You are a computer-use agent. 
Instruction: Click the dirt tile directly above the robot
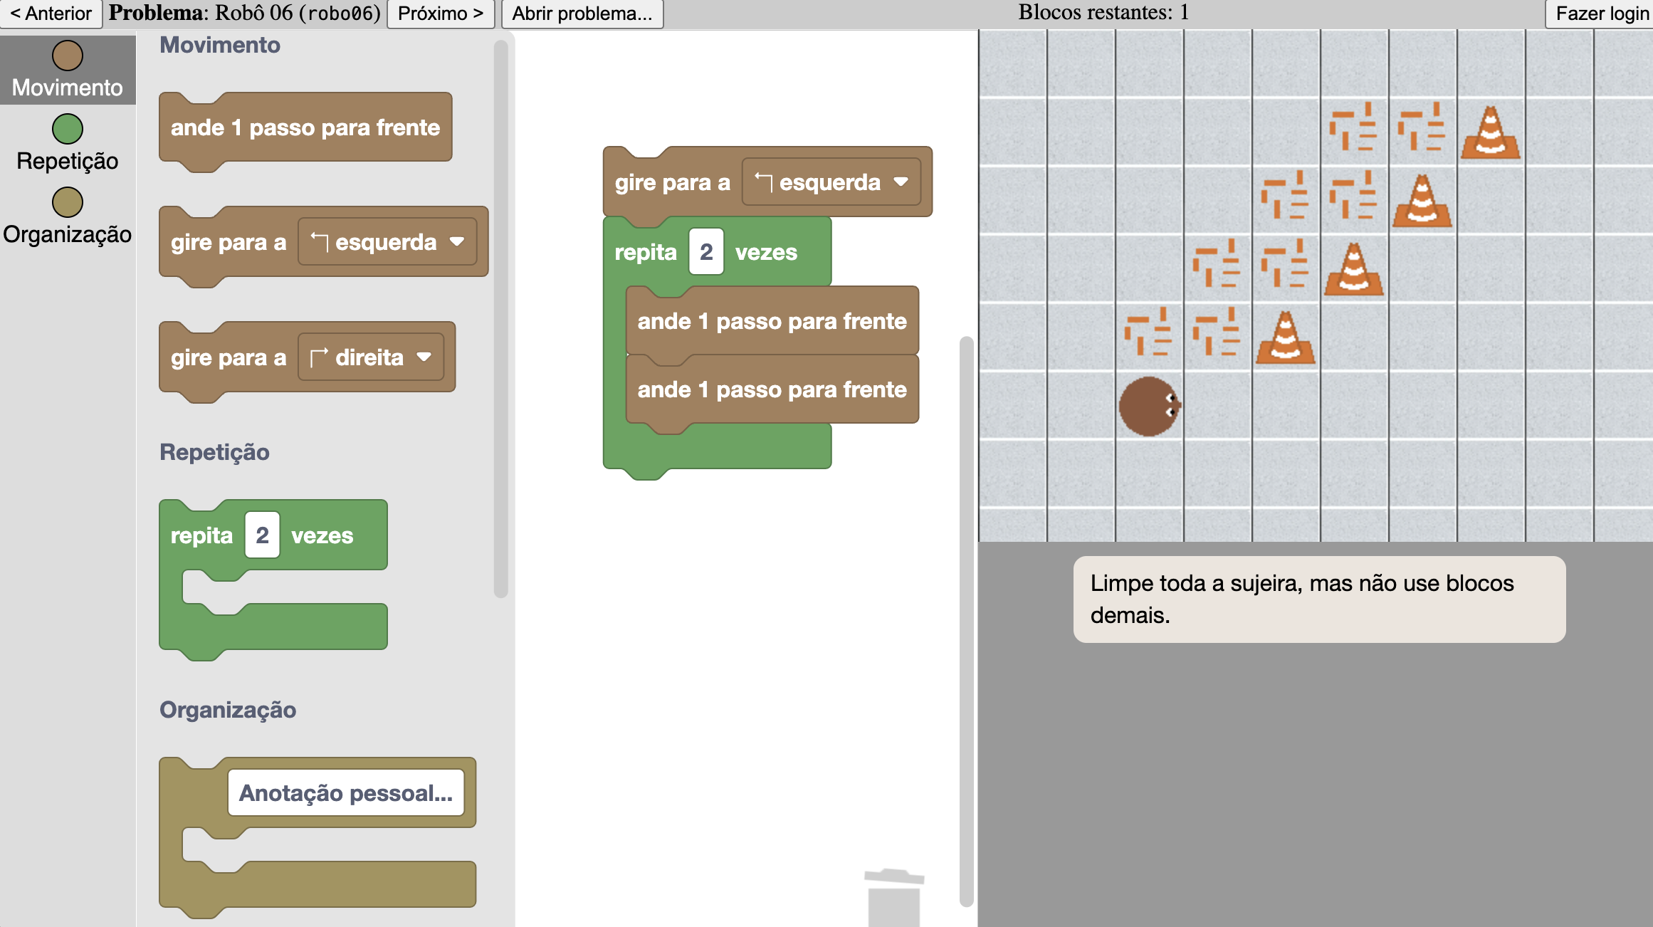pyautogui.click(x=1149, y=332)
